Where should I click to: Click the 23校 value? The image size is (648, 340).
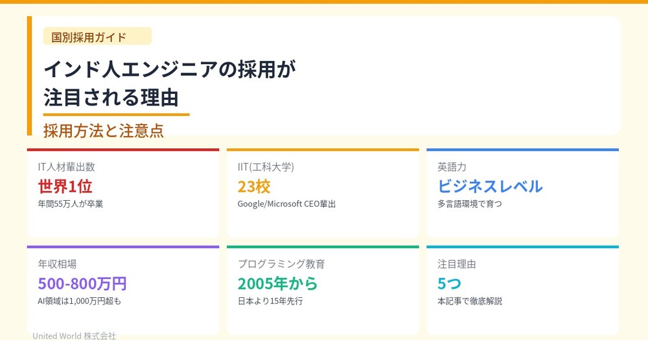[x=254, y=187]
